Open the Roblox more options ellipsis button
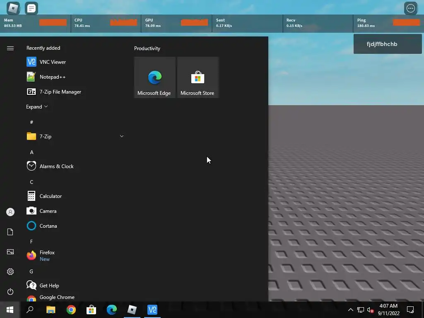The image size is (424, 318). coord(410,8)
